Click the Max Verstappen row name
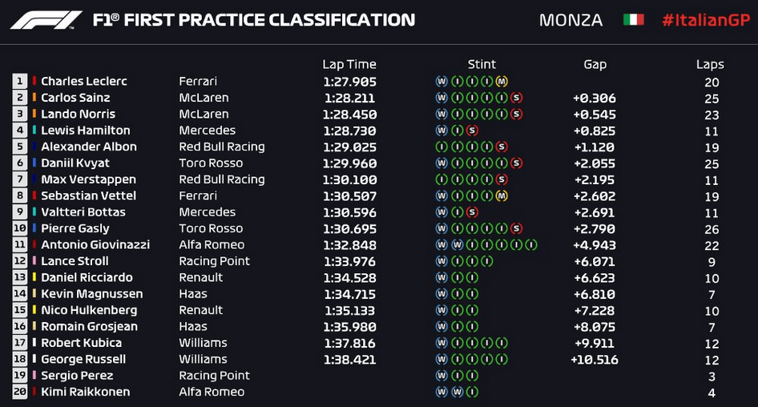This screenshot has height=407, width=758. tap(88, 179)
